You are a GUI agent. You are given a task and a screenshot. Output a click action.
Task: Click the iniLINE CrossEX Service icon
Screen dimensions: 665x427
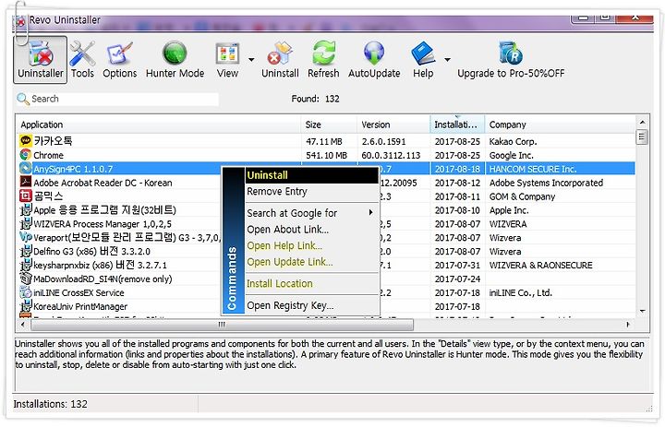26,292
